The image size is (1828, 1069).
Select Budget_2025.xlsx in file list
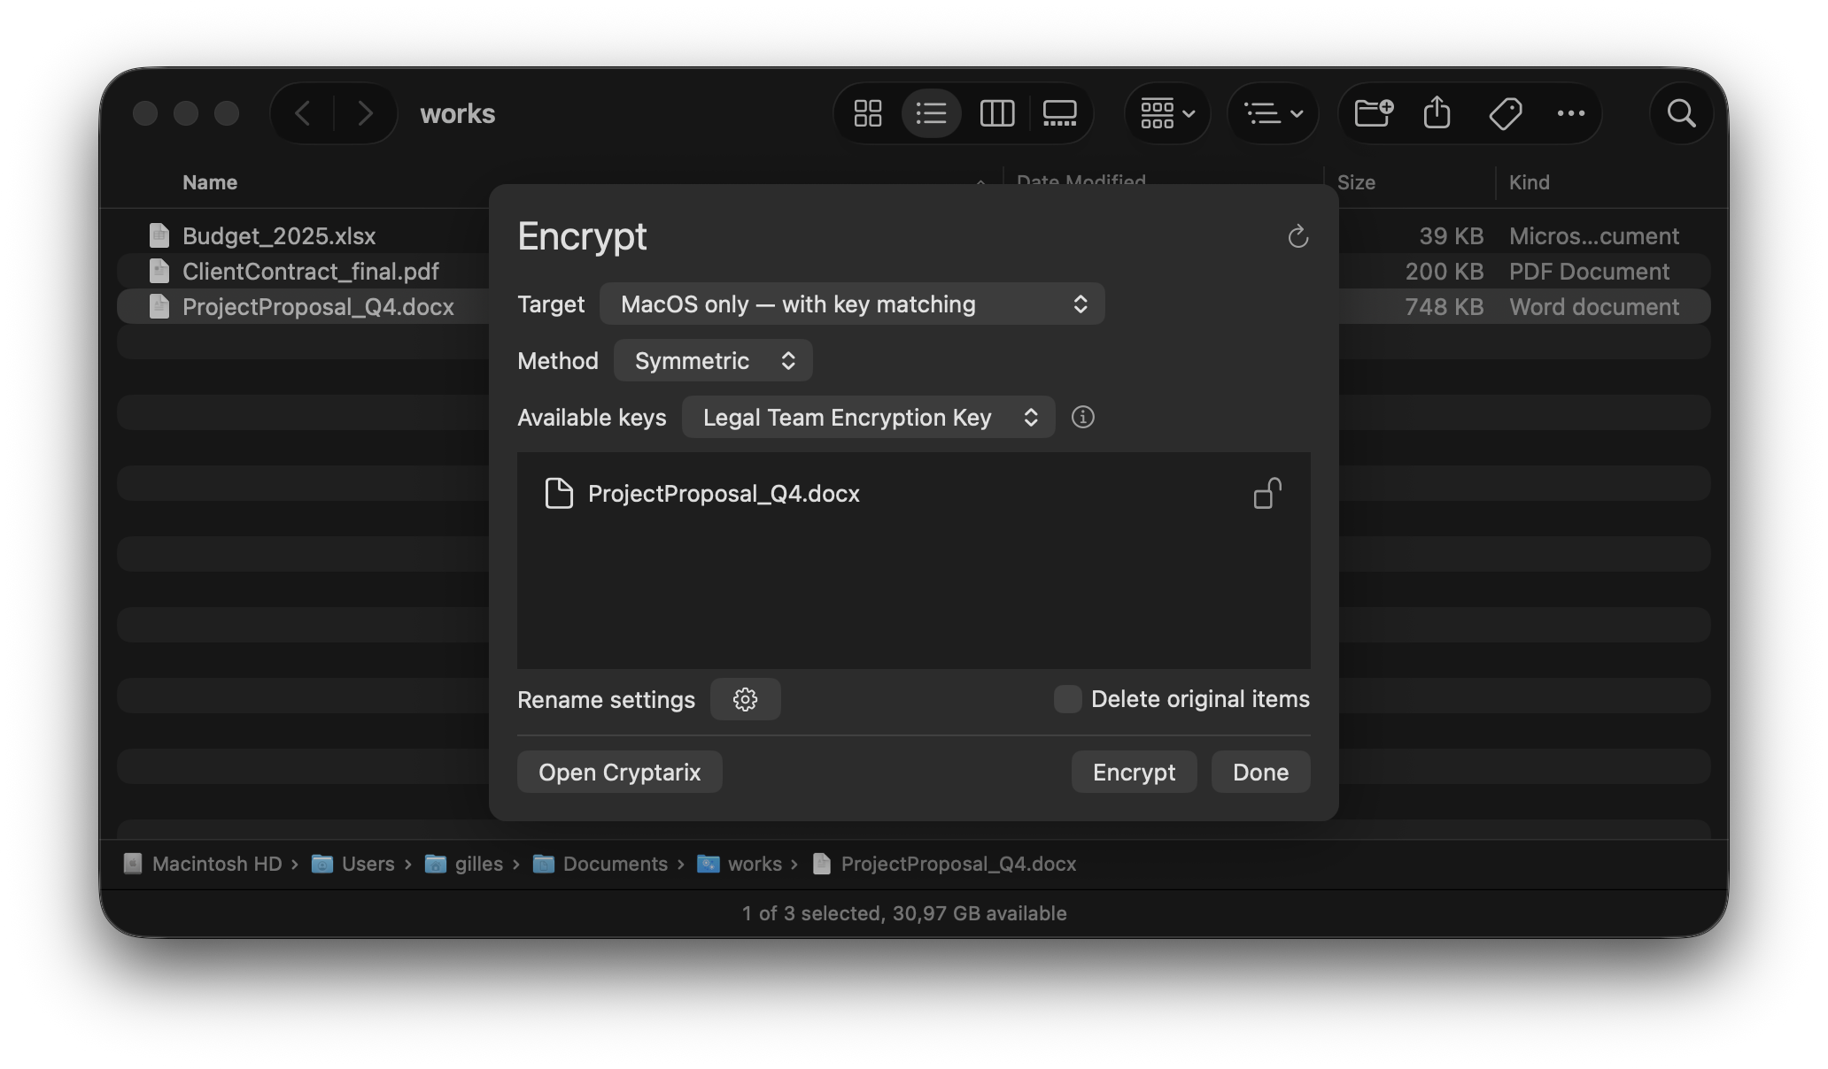279,236
